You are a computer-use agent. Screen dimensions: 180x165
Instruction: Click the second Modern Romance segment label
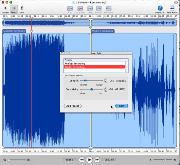pyautogui.click(x=103, y=31)
